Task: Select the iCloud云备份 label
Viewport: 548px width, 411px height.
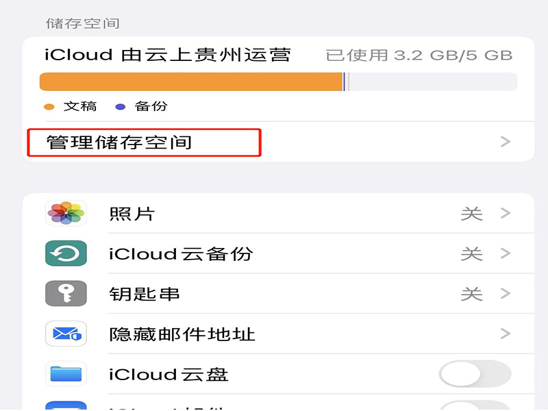Action: [181, 254]
